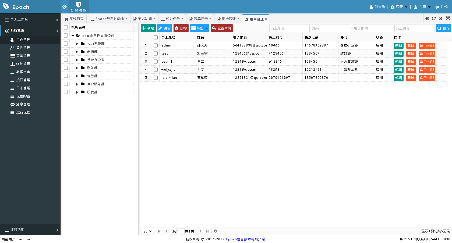Reload table data with pagination refresh icon
This screenshot has width=452, height=243.
[216, 231]
